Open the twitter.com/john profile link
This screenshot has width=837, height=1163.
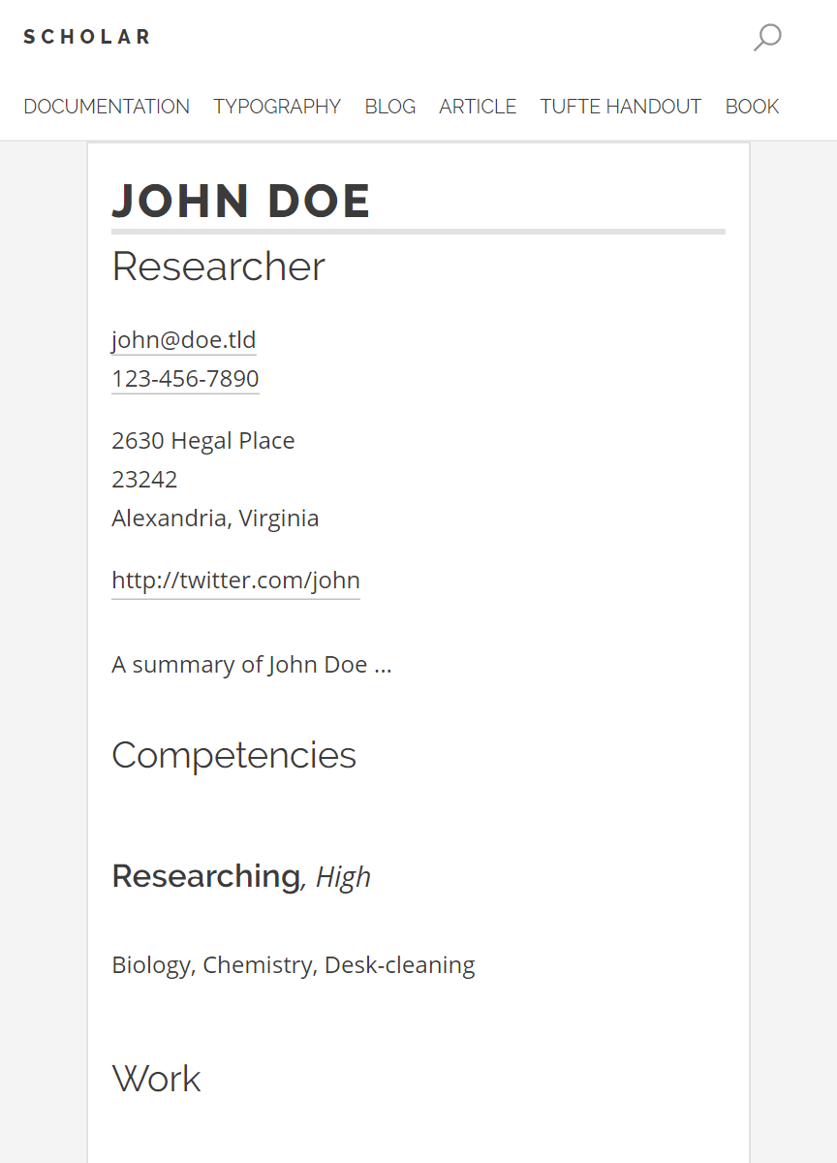[235, 581]
